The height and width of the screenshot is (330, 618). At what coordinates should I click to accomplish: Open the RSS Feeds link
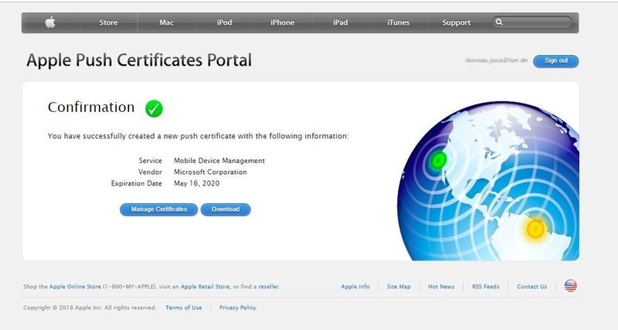pyautogui.click(x=486, y=287)
